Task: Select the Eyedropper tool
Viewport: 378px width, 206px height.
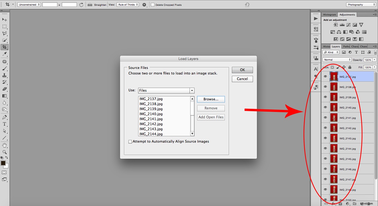Action: [x=5, y=54]
